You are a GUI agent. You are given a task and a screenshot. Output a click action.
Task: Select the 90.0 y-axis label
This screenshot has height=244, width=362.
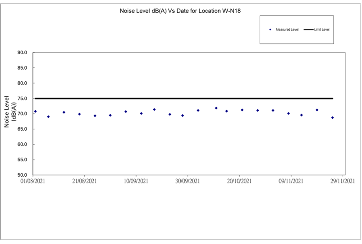[23, 52]
